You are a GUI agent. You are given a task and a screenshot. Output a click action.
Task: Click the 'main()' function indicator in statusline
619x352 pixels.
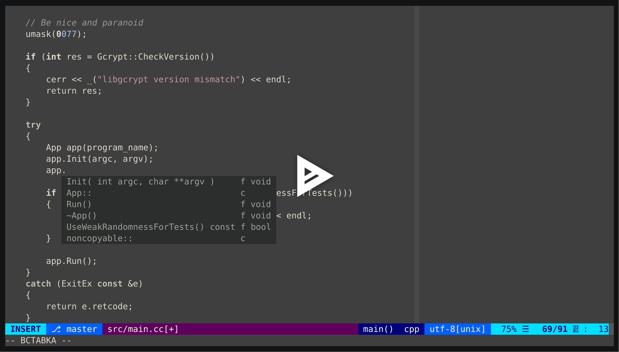(x=378, y=329)
